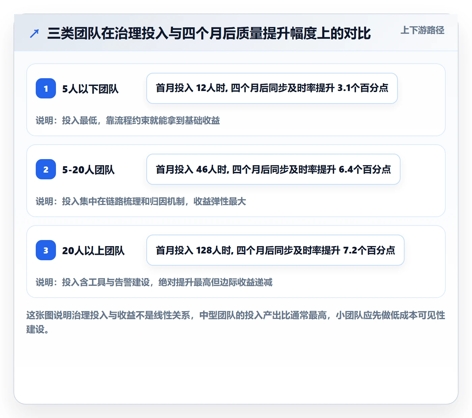The width and height of the screenshot is (472, 418).
Task: Click the note about 工具与告警建设
Action: tap(154, 282)
